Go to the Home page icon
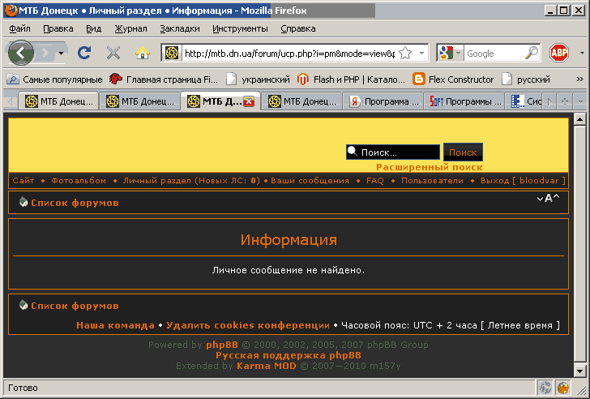This screenshot has width=590, height=399. pos(143,53)
